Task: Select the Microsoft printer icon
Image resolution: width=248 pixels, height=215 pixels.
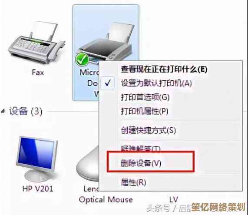Action: point(106,43)
